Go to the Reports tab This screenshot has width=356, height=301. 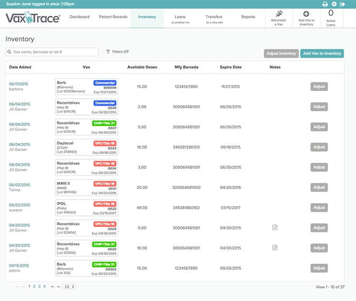point(248,17)
